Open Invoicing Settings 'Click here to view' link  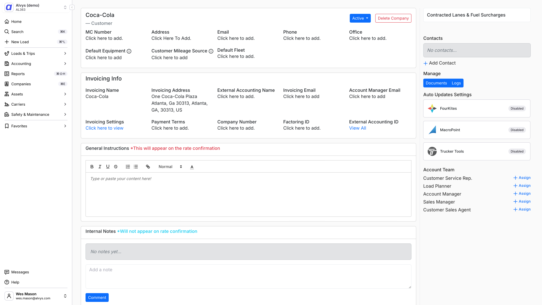(x=104, y=128)
